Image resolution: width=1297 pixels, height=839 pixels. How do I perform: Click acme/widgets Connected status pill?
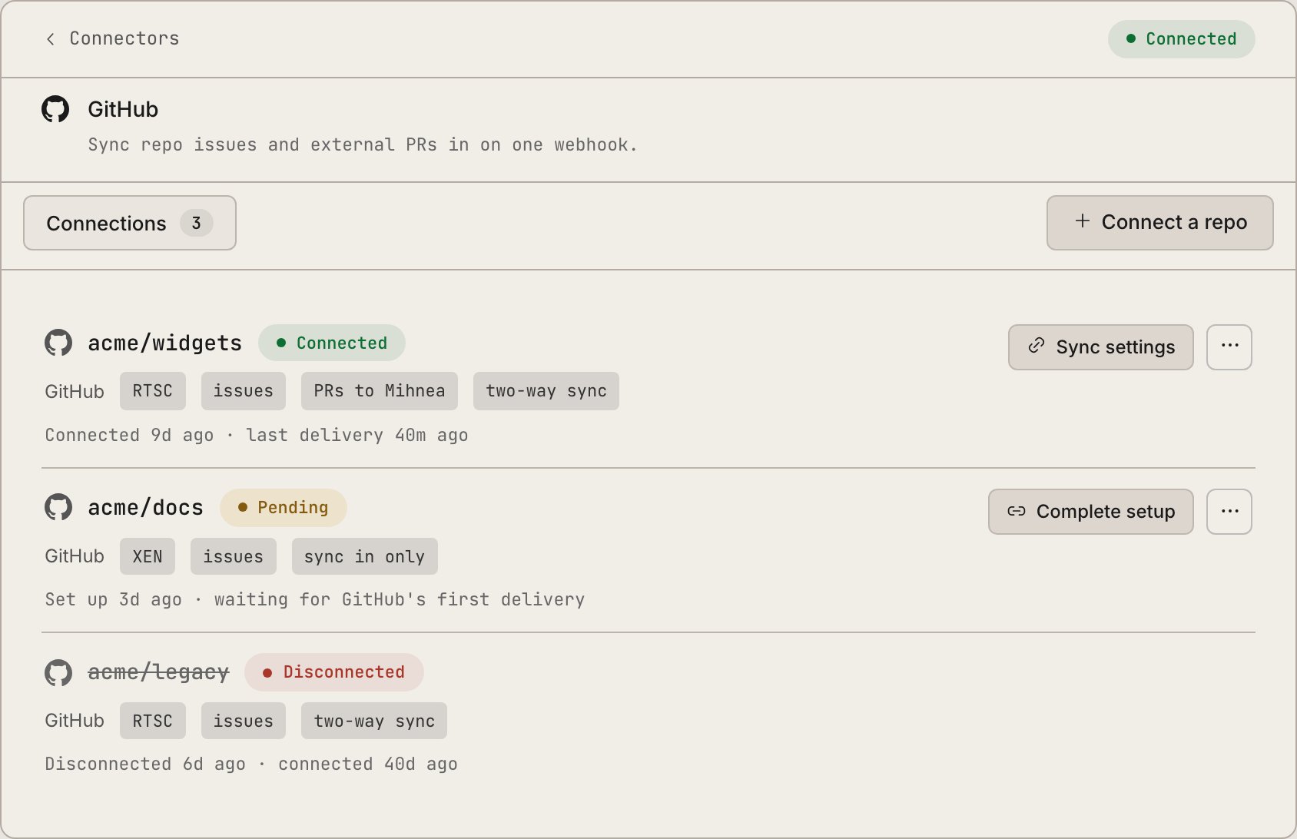[332, 343]
